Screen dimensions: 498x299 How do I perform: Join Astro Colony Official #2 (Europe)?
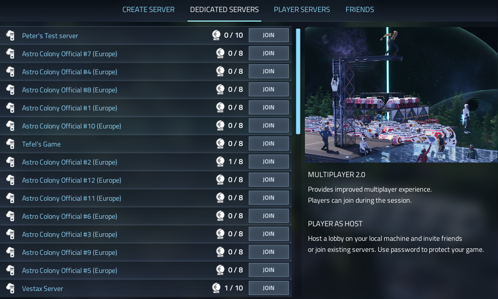tap(269, 162)
